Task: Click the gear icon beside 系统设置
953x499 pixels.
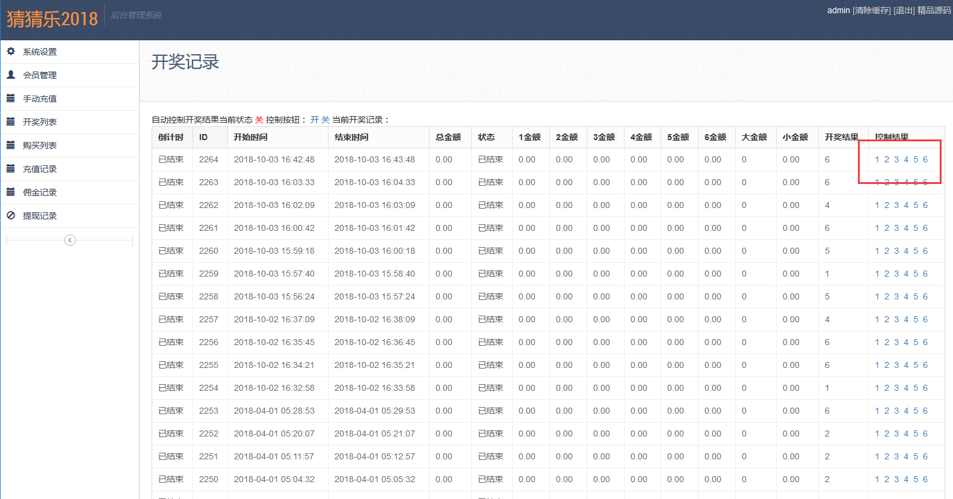Action: pyautogui.click(x=11, y=52)
